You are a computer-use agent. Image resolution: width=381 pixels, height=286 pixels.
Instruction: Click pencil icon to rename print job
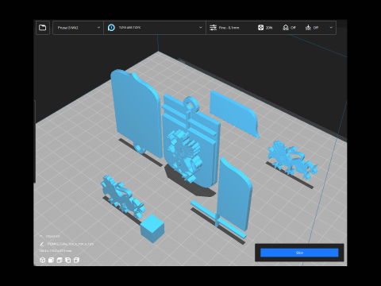pos(41,244)
